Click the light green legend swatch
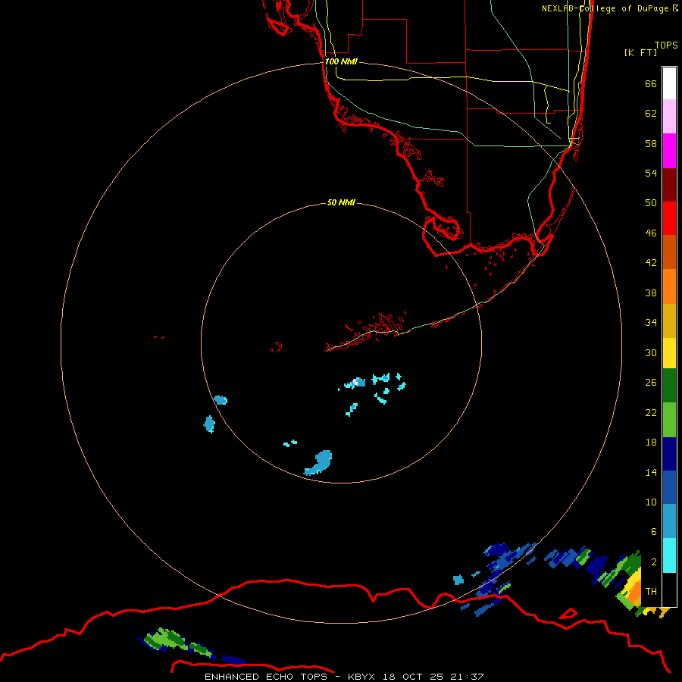 [x=669, y=420]
